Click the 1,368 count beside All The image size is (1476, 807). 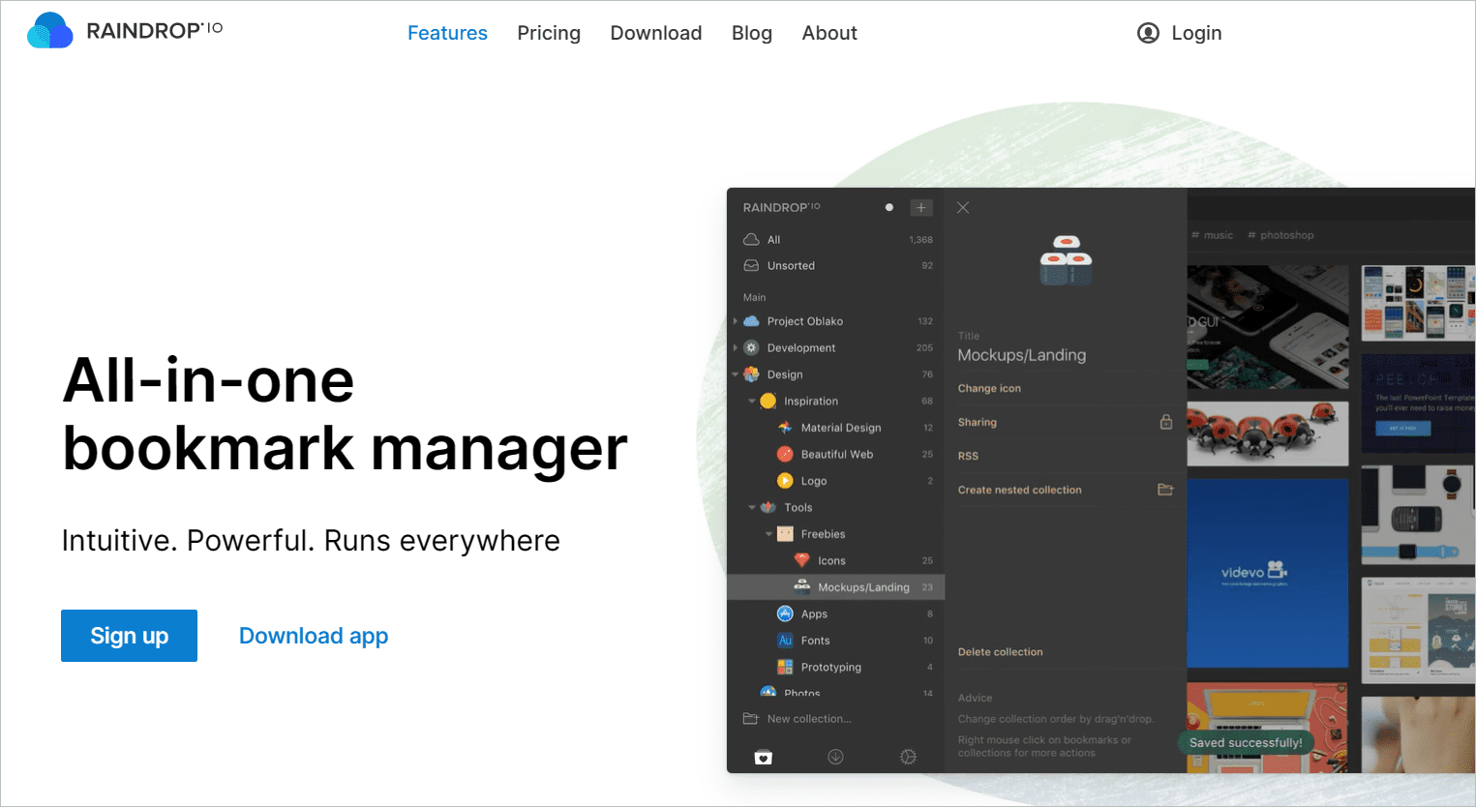[921, 240]
